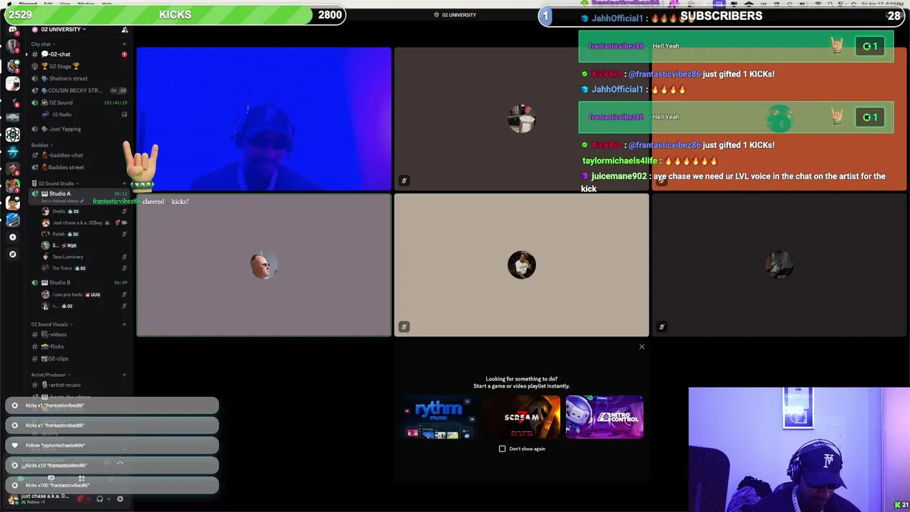Click create channel plus next to 02 Sound Visuals
This screenshot has height=512, width=910.
coord(124,324)
